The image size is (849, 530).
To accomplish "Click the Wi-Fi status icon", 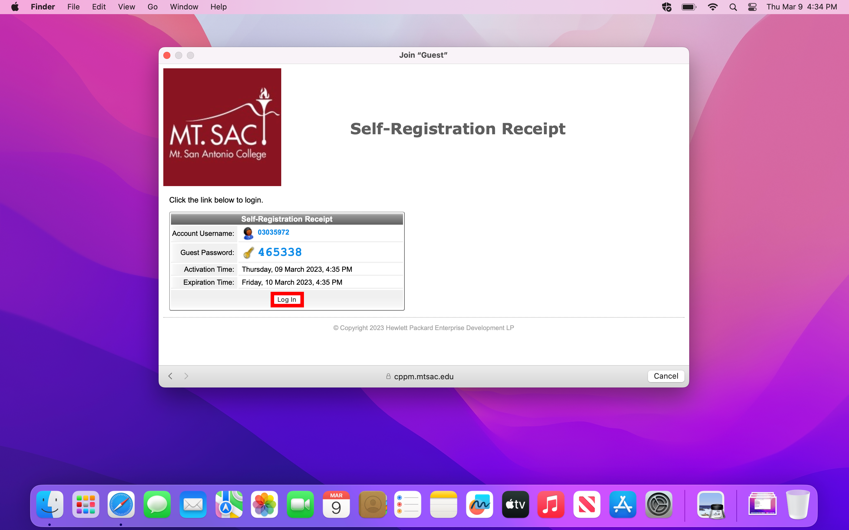I will tap(712, 7).
